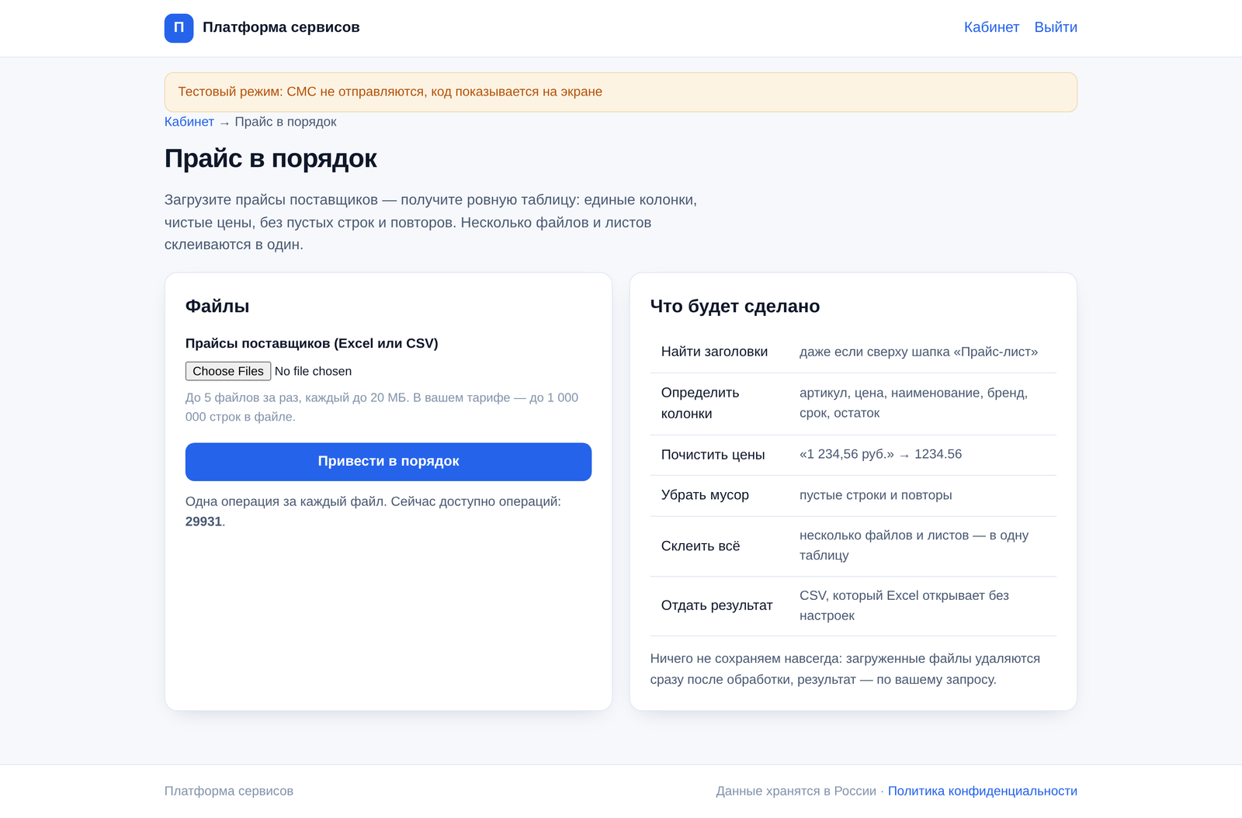Click the Загрузите прайсы поставщиков intro paragraph
Screen dimensions: 1242x818
click(x=431, y=222)
